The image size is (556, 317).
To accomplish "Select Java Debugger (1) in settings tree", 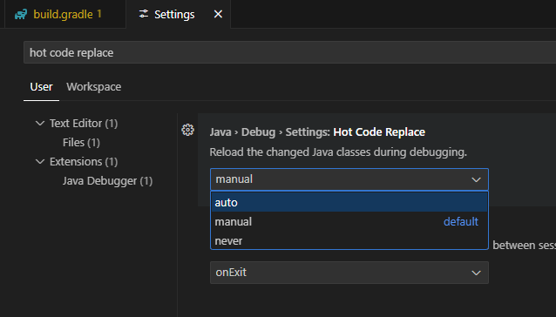I will click(107, 180).
